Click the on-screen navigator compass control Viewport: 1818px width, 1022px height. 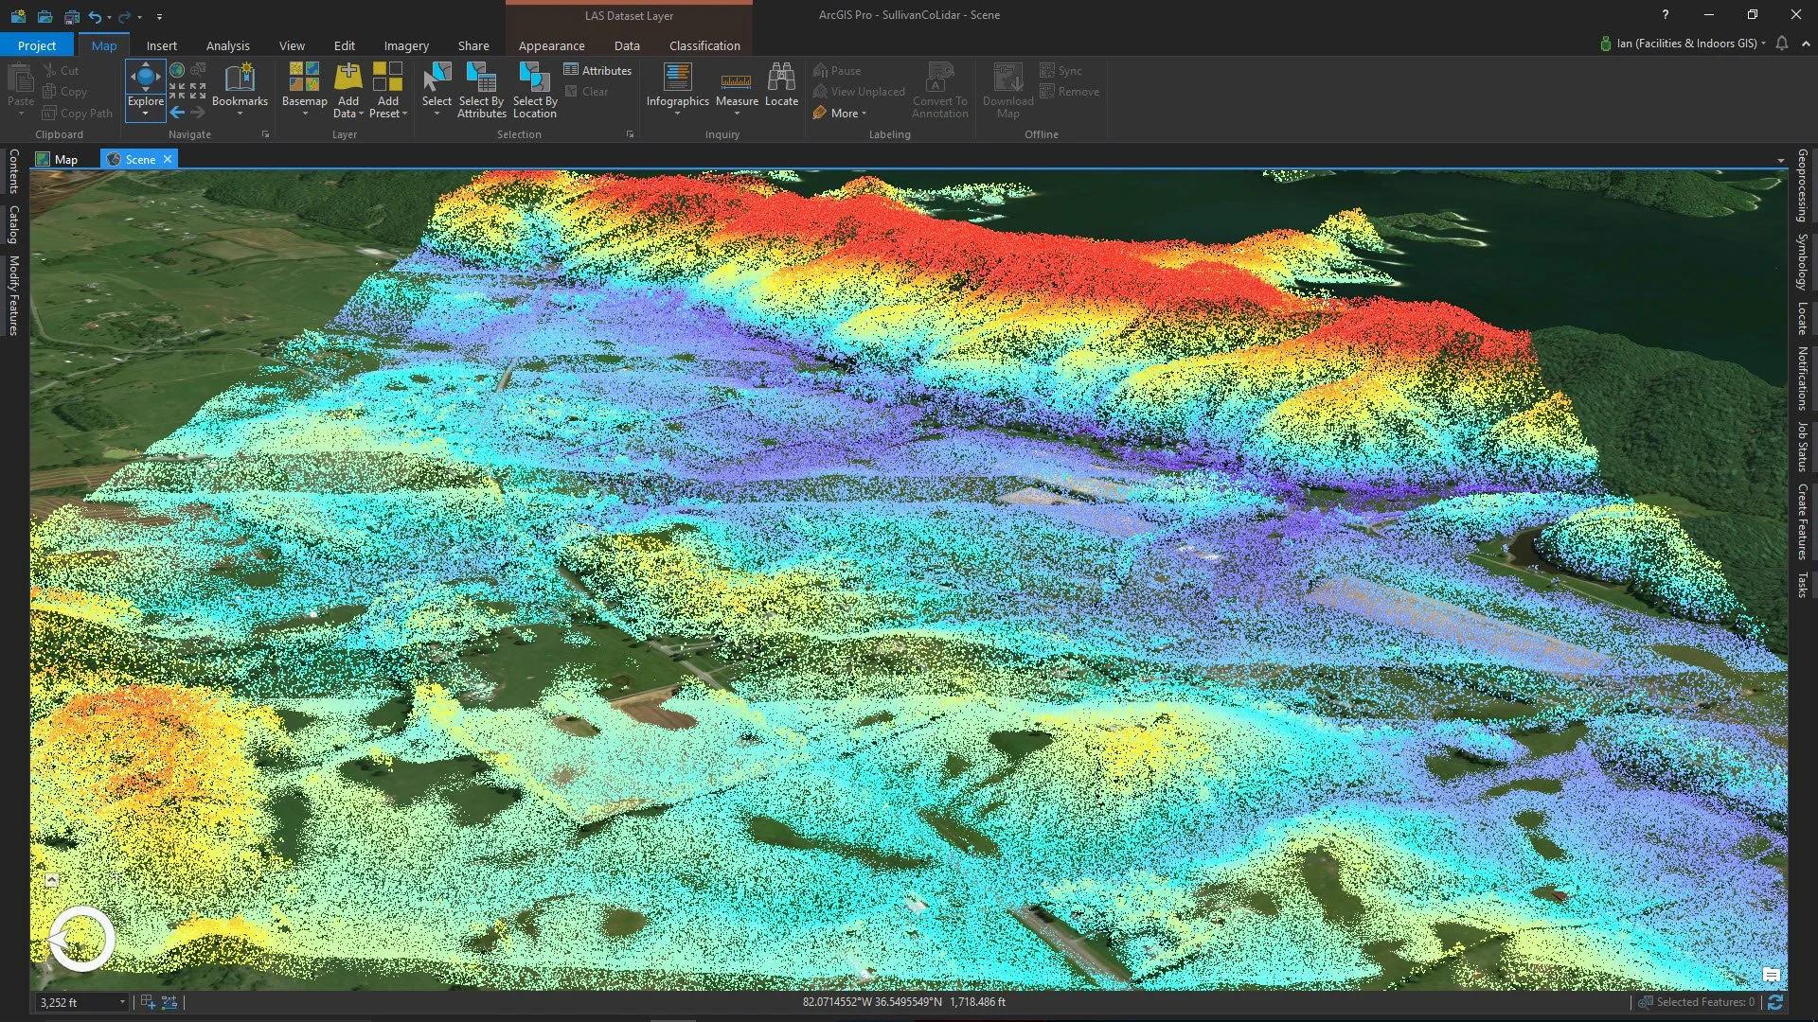click(x=81, y=939)
